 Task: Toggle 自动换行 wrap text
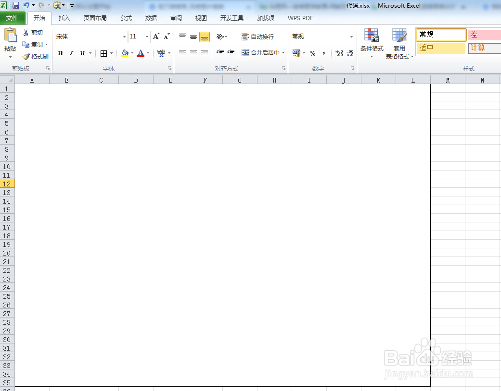pos(258,37)
